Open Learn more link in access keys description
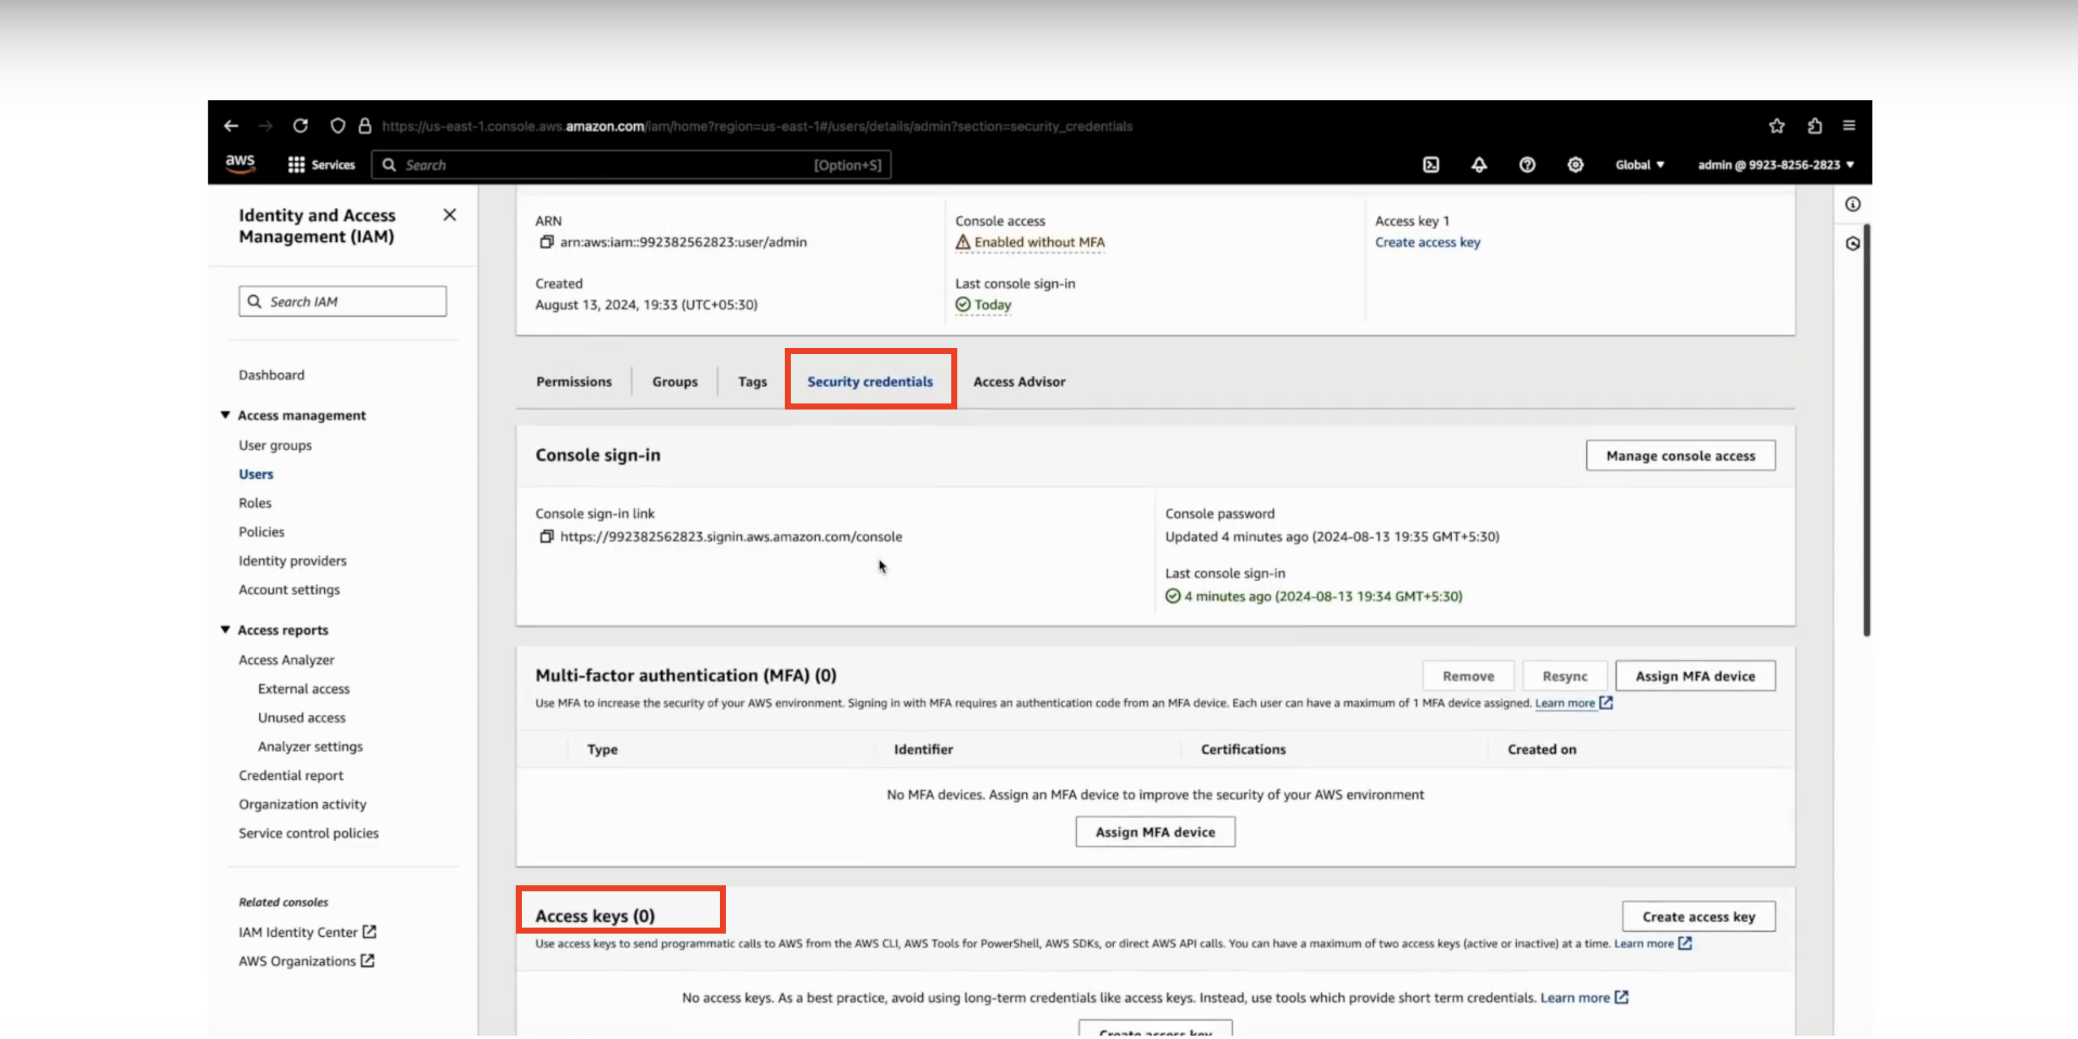2078x1039 pixels. [x=1652, y=943]
